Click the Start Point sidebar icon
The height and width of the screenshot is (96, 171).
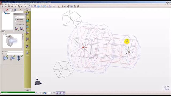(x=27, y=46)
